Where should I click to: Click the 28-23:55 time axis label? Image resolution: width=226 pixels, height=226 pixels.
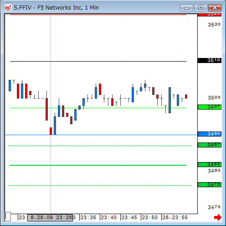coord(175,217)
